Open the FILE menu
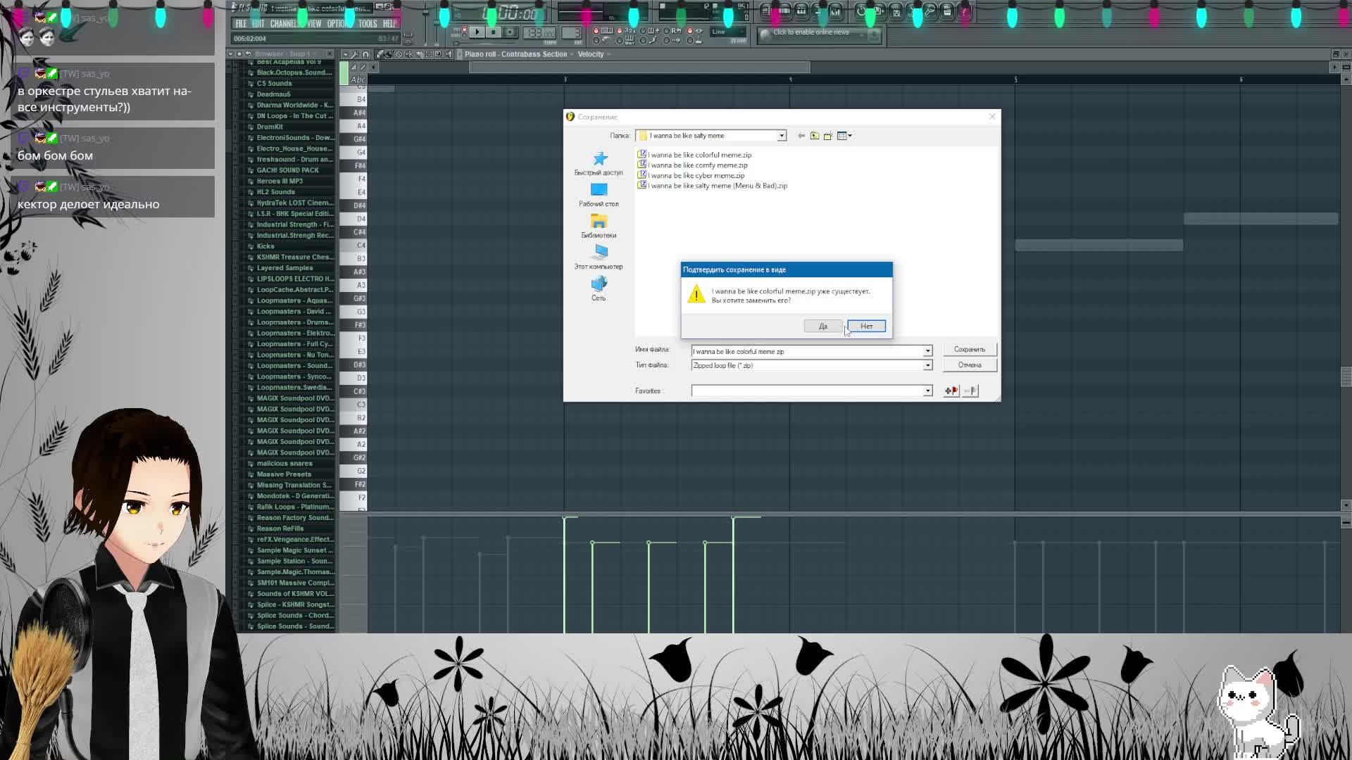This screenshot has width=1352, height=760. tap(241, 23)
